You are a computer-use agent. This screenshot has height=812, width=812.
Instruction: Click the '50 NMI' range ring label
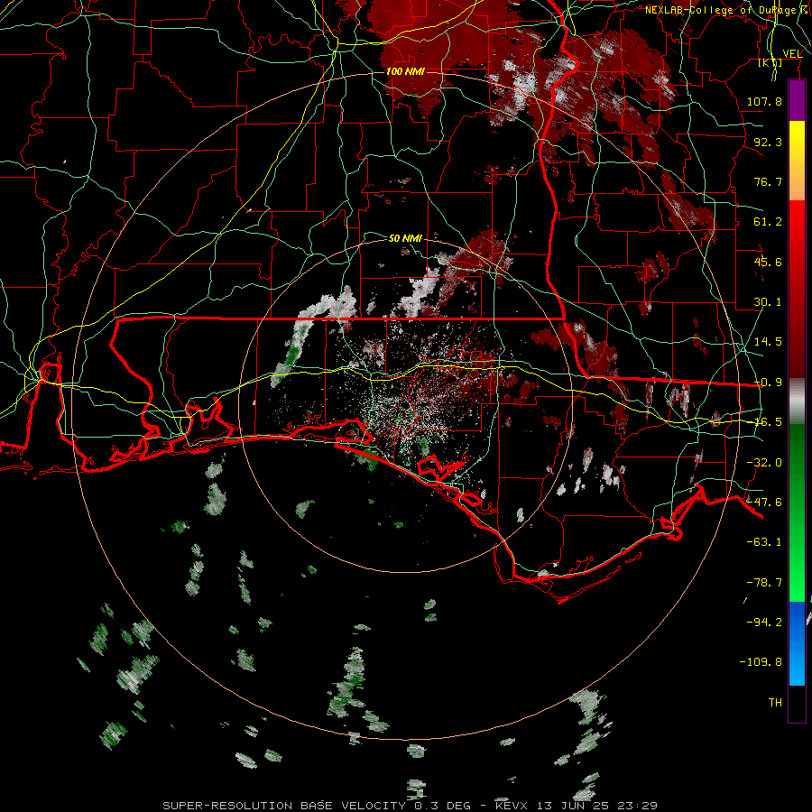click(405, 238)
